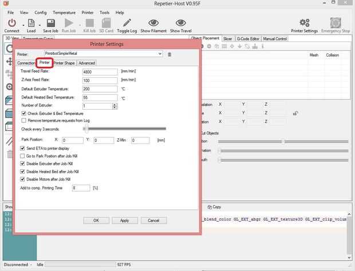Image resolution: width=355 pixels, height=271 pixels.
Task: Click the center object icon
Action: tap(232, 46)
